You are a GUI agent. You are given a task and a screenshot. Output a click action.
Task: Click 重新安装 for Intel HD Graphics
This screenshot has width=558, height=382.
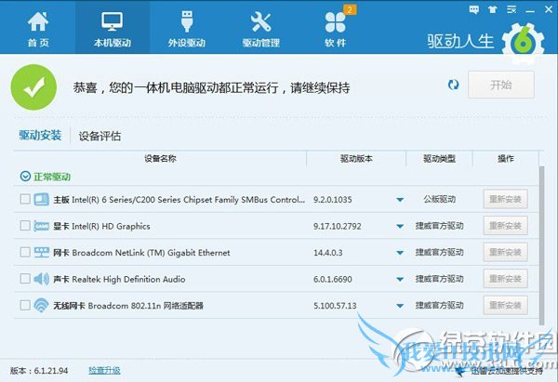[x=505, y=226]
